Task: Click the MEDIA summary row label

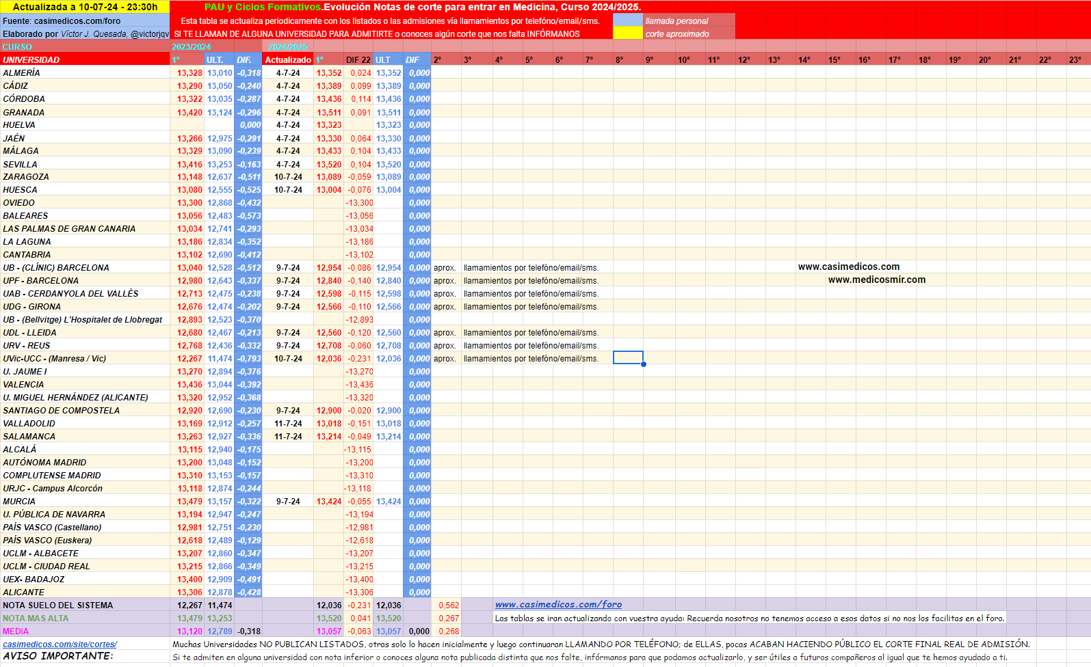Action: point(85,631)
